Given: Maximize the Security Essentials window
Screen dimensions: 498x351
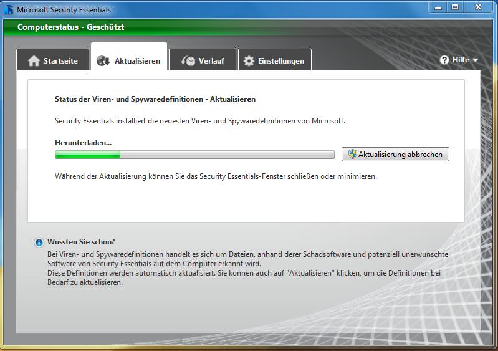Looking at the screenshot, I should (x=455, y=7).
